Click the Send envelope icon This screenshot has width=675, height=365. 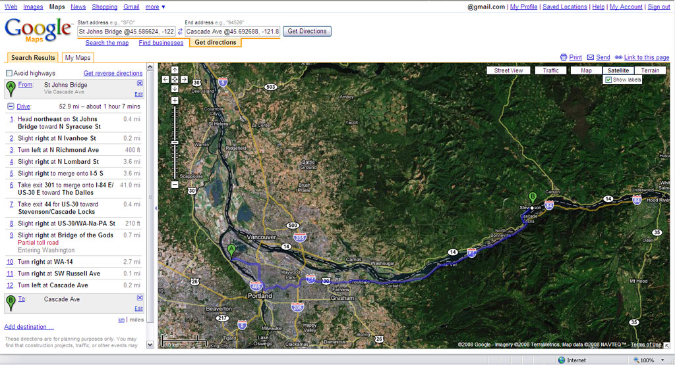[591, 58]
